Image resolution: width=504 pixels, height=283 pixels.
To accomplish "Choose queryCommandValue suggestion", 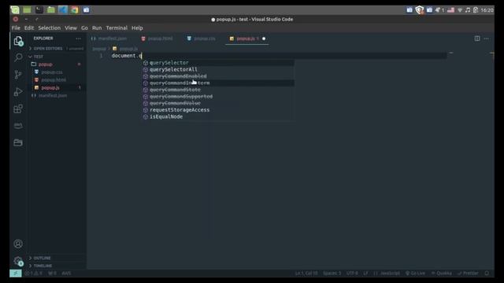I will point(218,103).
